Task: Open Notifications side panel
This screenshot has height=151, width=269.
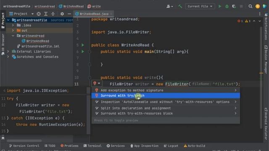Action: [x=266, y=26]
